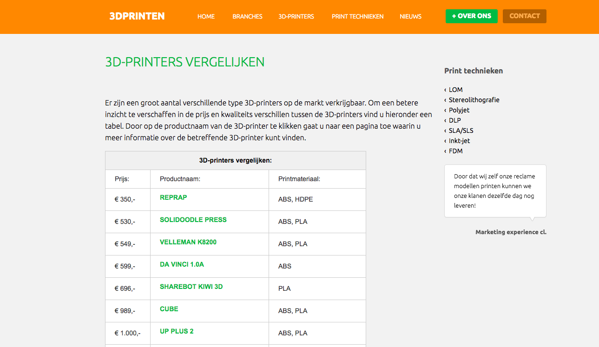Visit the Polyjet sidebar link
Screen dimensions: 599x347
[459, 110]
